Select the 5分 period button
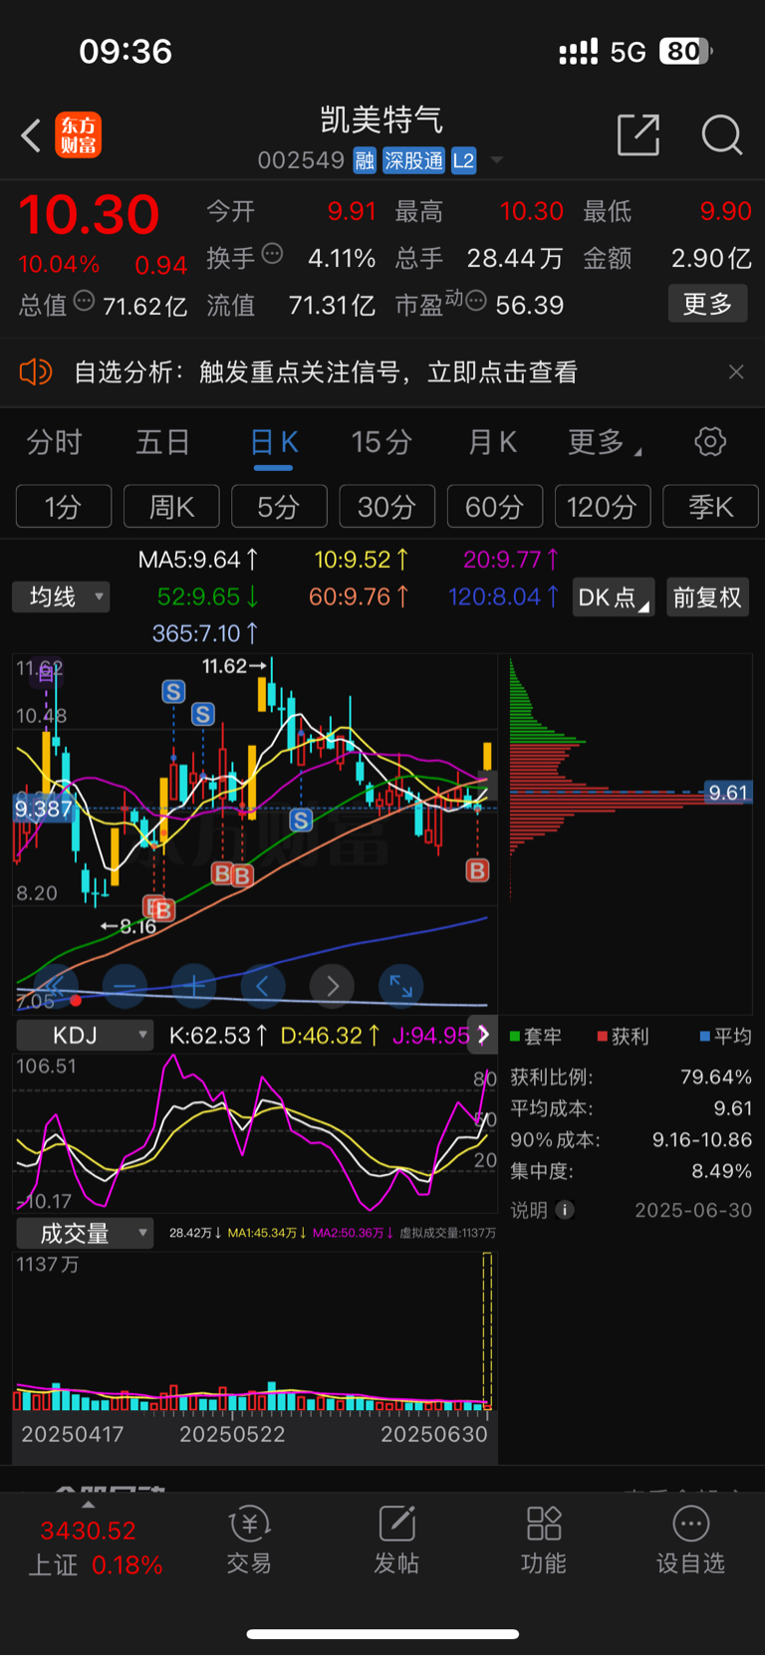This screenshot has width=765, height=1656. tap(279, 506)
